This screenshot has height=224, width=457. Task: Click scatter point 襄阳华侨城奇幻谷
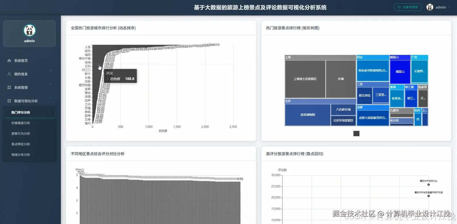point(429,185)
